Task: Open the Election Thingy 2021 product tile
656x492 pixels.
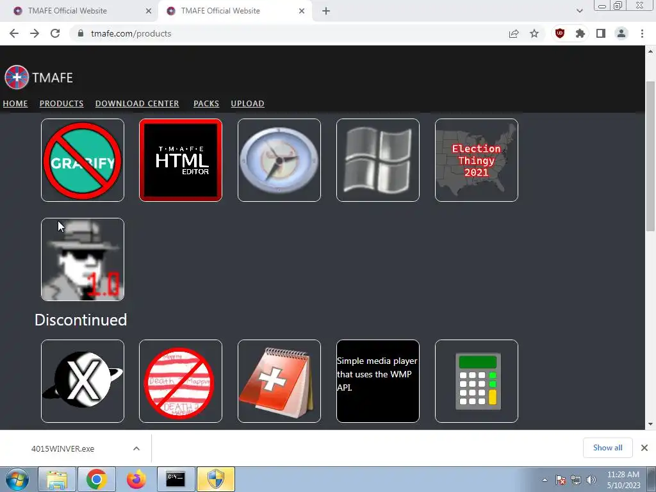Action: click(x=477, y=160)
